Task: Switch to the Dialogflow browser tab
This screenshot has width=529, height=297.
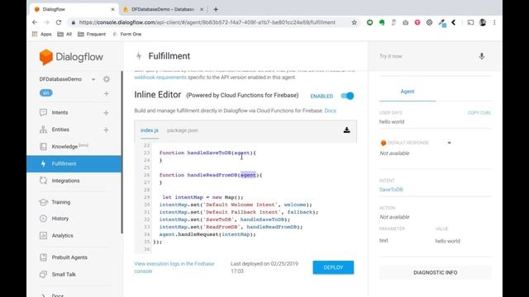Action: point(74,9)
